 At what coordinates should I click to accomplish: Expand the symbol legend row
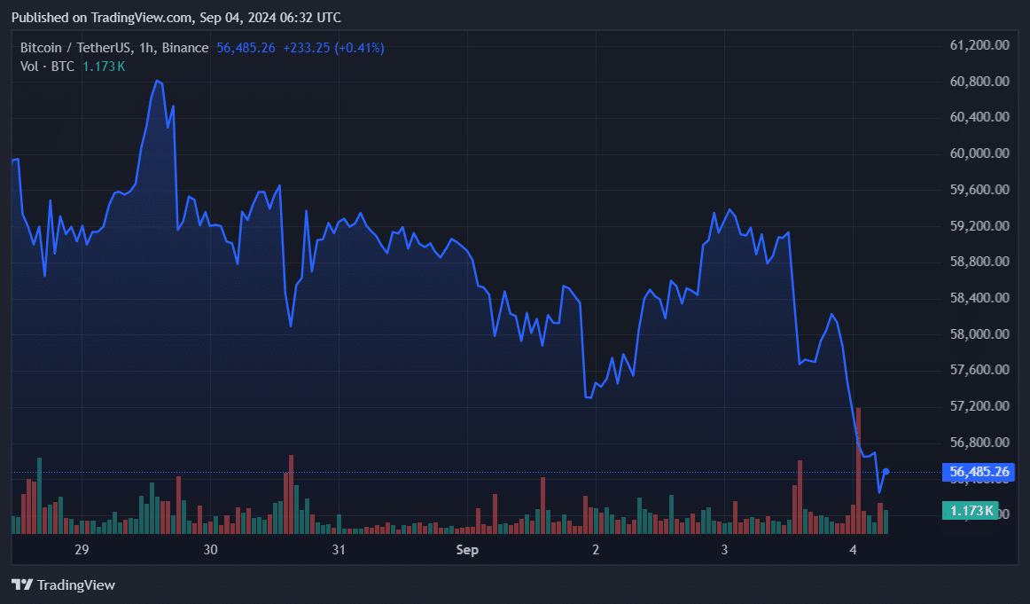point(204,48)
